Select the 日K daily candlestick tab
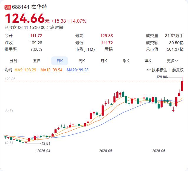Screen dimensions: 188x171 tap(60, 61)
